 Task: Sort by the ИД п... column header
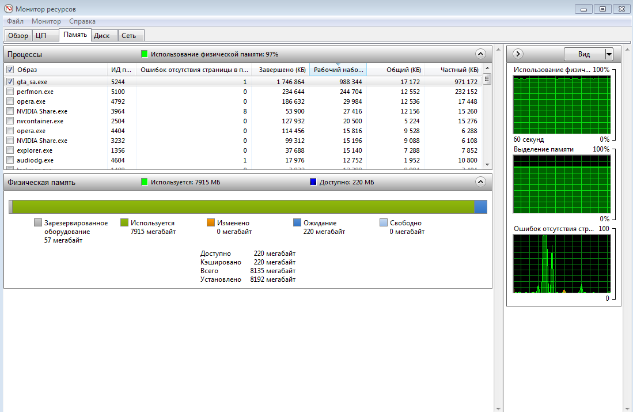click(x=122, y=70)
